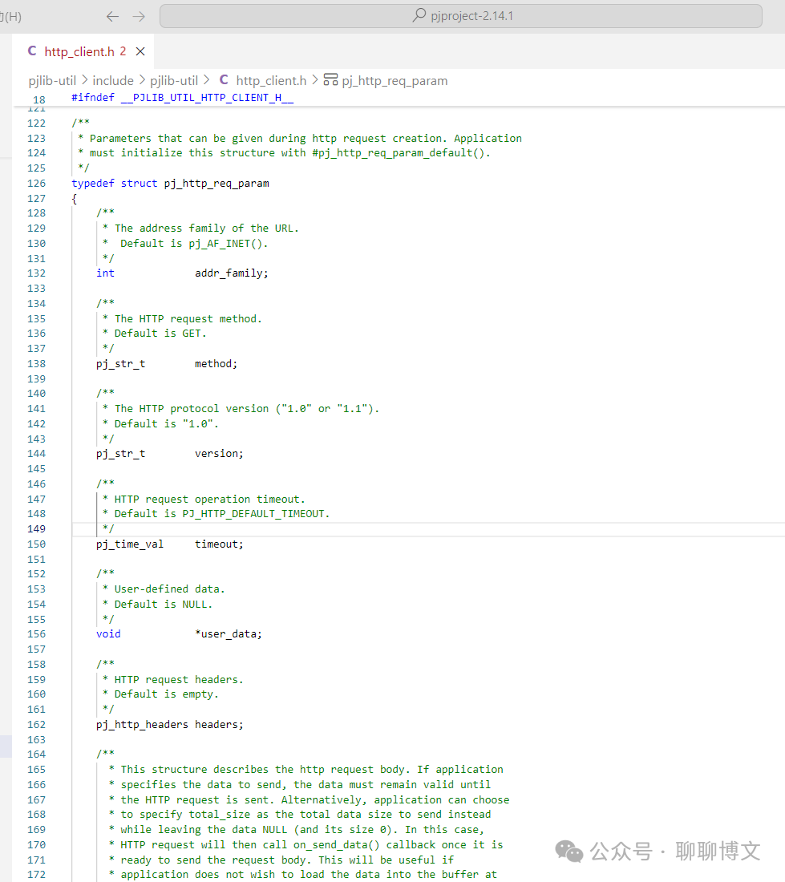Click line number 162

(37, 725)
